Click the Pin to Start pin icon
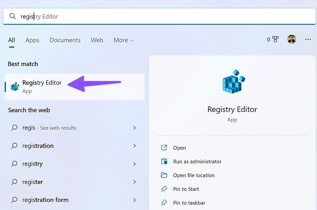 [x=164, y=189]
